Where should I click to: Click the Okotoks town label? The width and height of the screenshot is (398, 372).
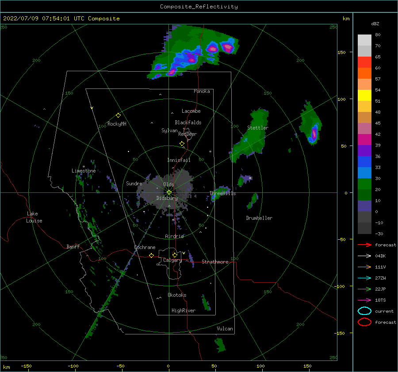click(177, 295)
